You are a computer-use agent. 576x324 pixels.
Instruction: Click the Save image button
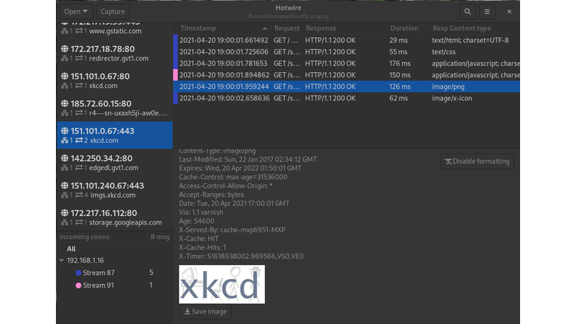click(x=205, y=312)
